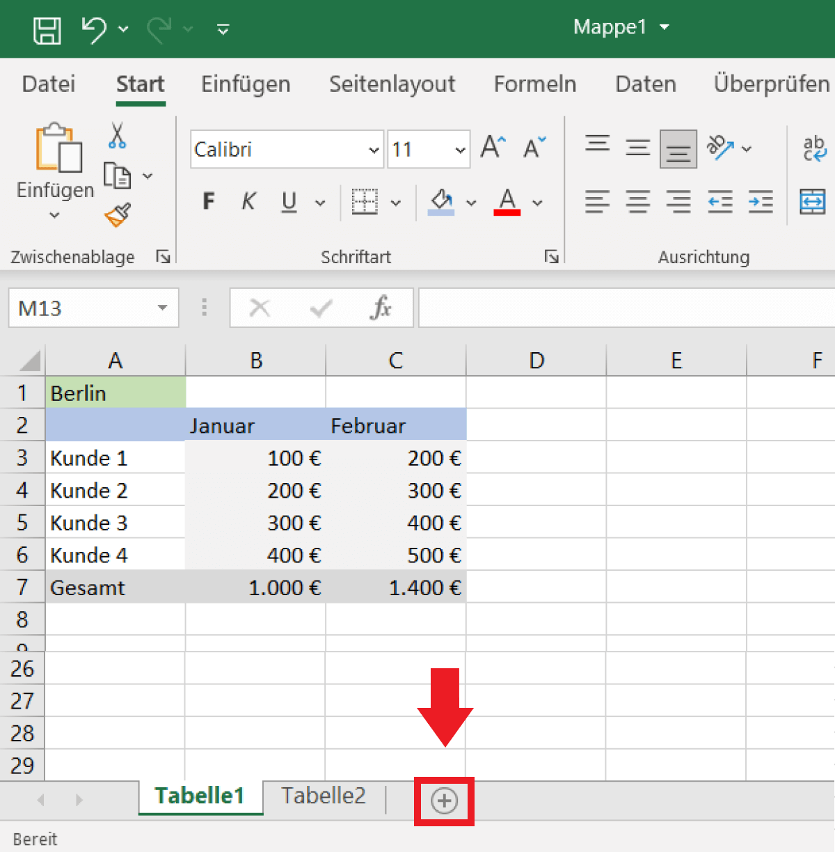The image size is (835, 852).
Task: Select Align Left icon
Action: (x=597, y=202)
